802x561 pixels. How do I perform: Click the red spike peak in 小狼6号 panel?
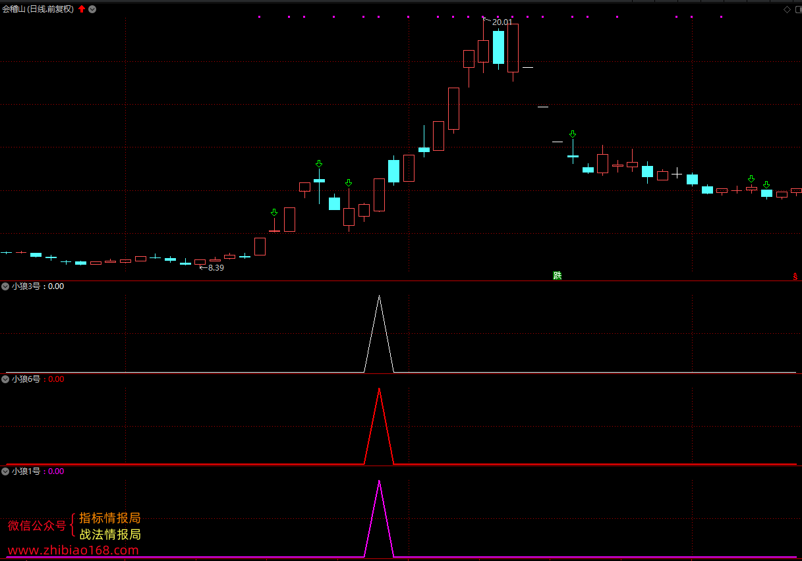click(x=379, y=389)
